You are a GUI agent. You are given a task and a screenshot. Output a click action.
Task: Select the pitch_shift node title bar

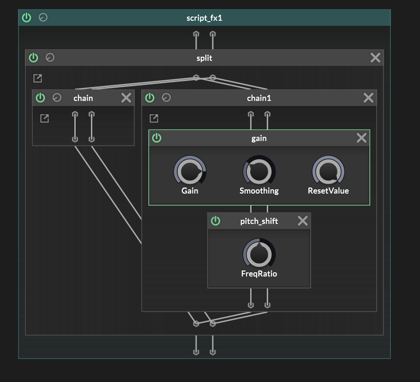point(259,221)
